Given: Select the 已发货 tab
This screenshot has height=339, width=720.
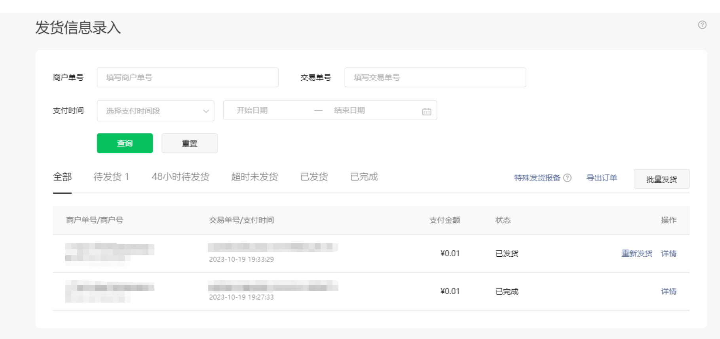Looking at the screenshot, I should click(314, 177).
